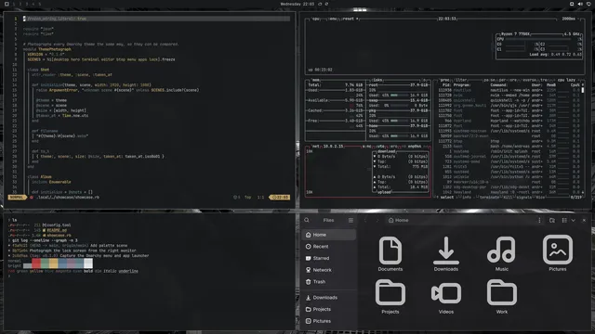595x334 pixels.
Task: Open the Pictures folder icon in main pane
Action: click(x=558, y=254)
